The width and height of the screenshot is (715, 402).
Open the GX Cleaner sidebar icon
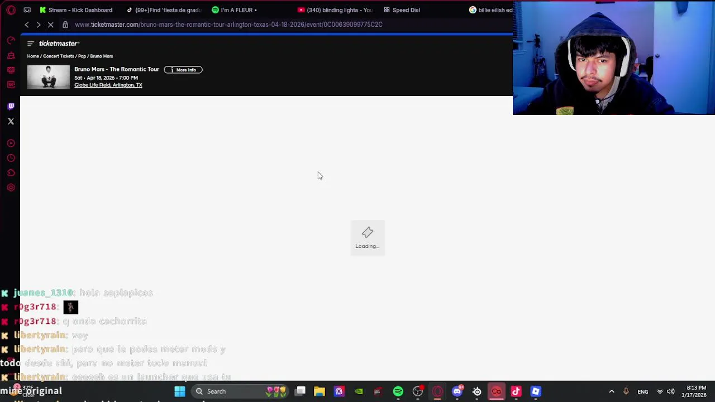tap(11, 55)
